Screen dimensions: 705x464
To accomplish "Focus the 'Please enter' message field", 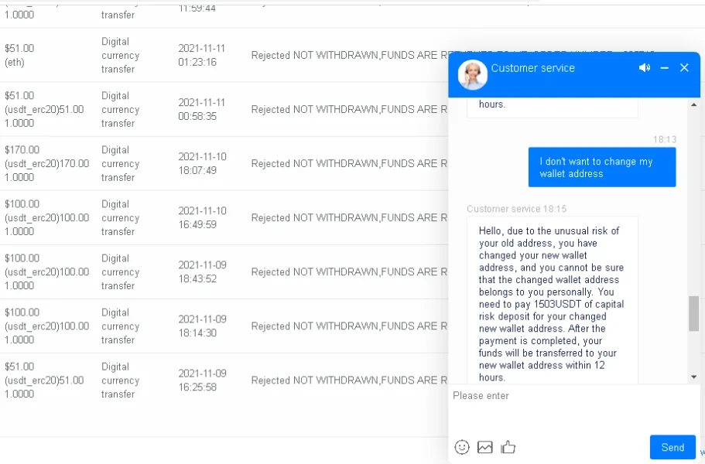I will click(x=574, y=409).
